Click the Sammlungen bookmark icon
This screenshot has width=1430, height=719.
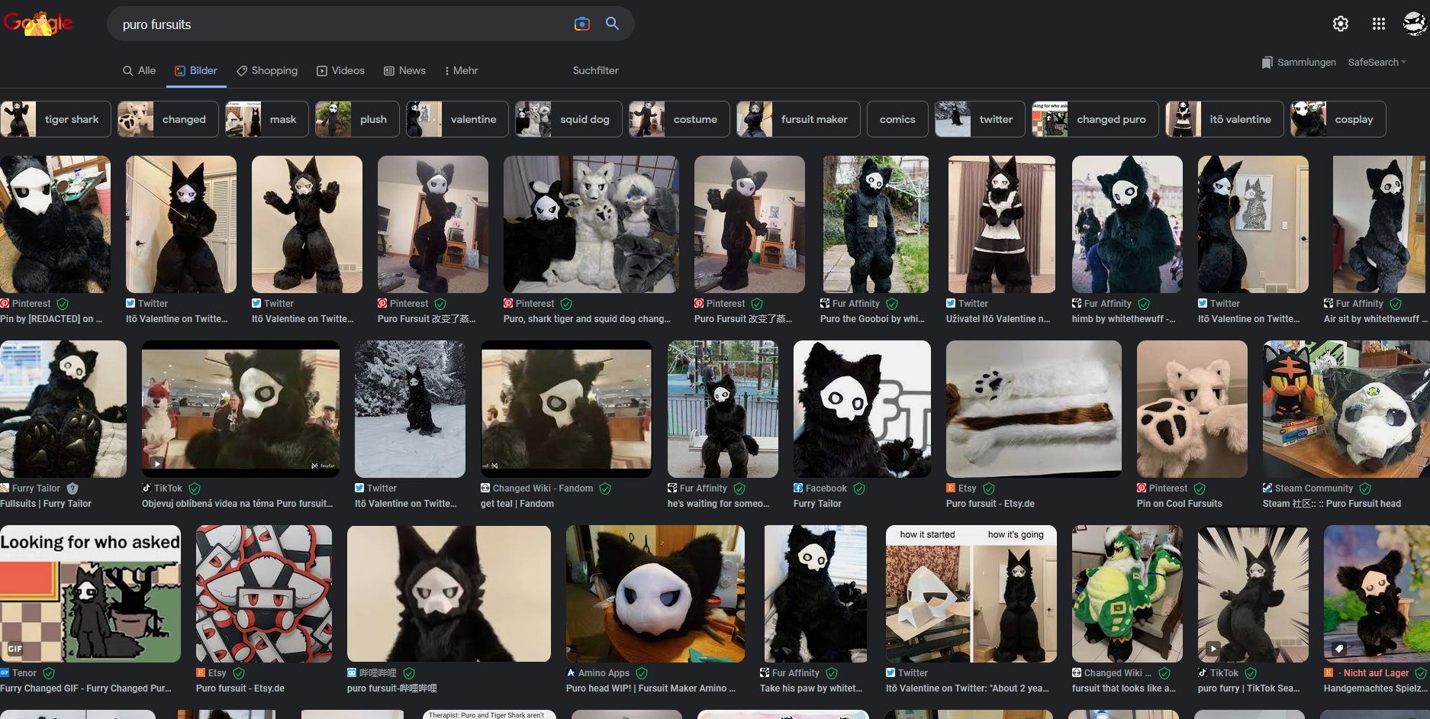1267,63
